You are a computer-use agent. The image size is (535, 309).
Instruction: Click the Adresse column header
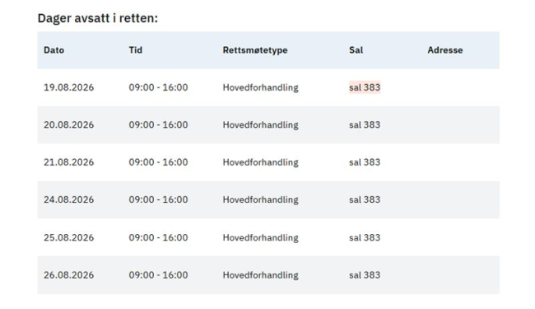tap(445, 50)
